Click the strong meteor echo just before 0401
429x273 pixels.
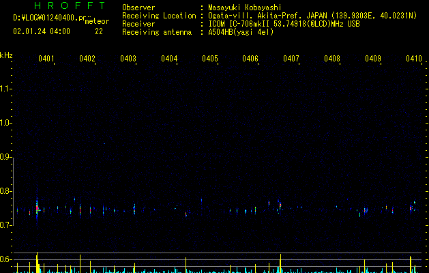(38, 208)
